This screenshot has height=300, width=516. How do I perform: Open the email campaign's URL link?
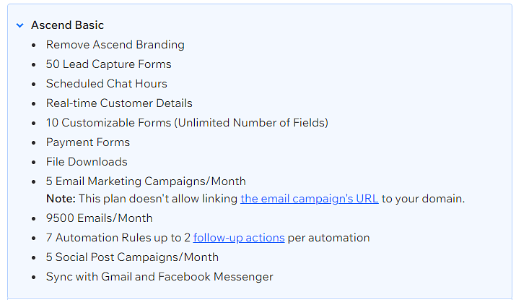click(x=310, y=199)
